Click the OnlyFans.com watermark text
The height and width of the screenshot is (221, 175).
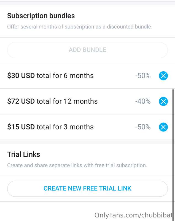click(x=134, y=215)
